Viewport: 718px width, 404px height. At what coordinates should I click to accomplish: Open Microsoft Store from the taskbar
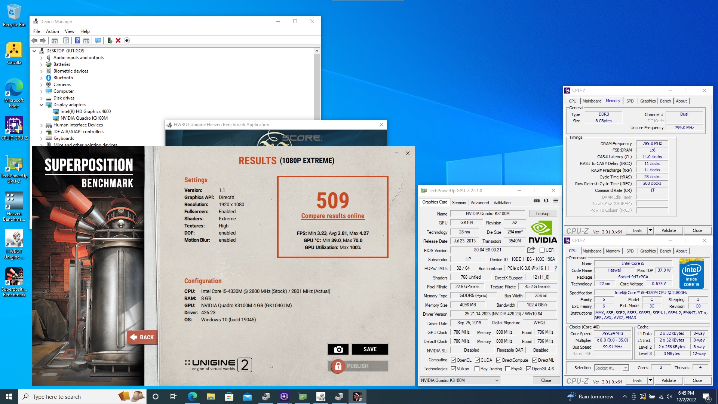coord(229,397)
